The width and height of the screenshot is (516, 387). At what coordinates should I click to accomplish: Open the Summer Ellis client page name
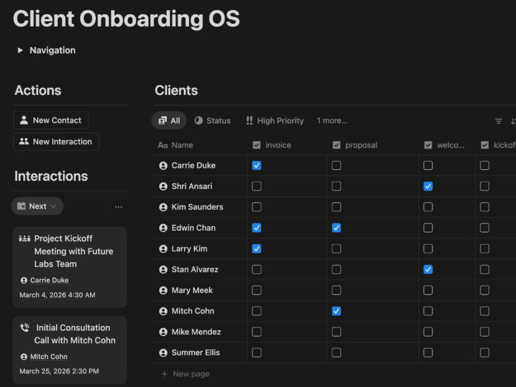click(x=196, y=353)
